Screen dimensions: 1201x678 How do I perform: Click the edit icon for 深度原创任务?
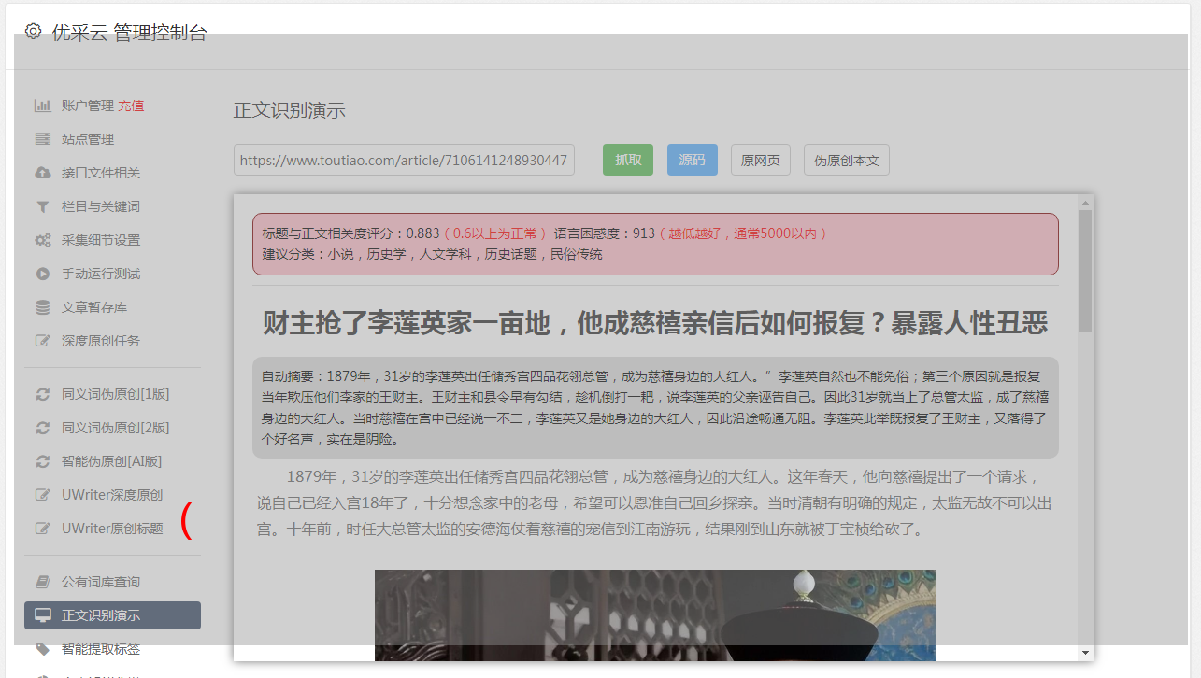pos(42,341)
